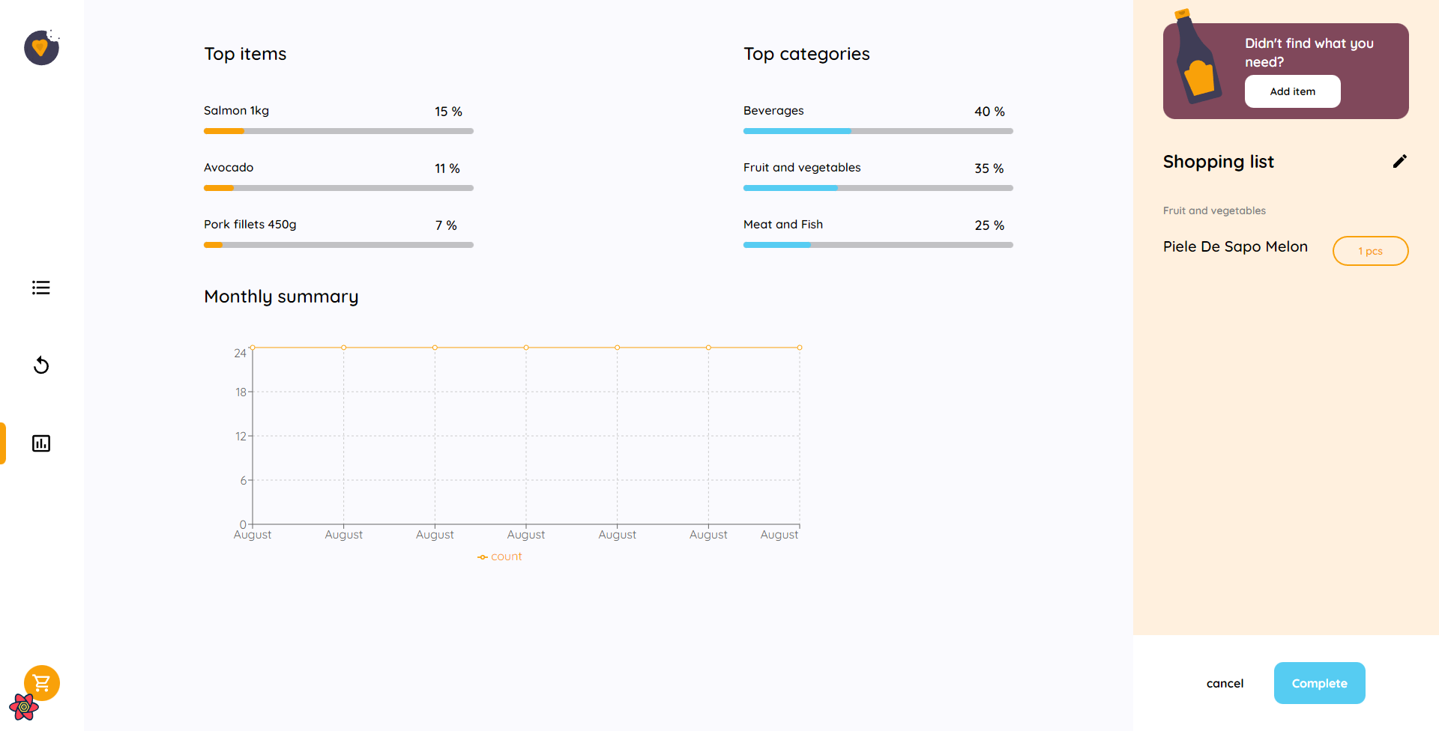The image size is (1439, 731).
Task: Click the first data point on chart
Action: click(x=253, y=348)
